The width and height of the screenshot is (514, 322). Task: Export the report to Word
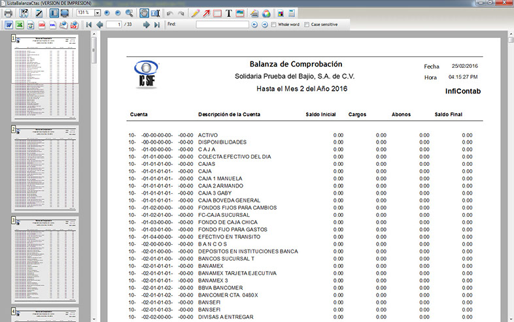click(x=8, y=25)
